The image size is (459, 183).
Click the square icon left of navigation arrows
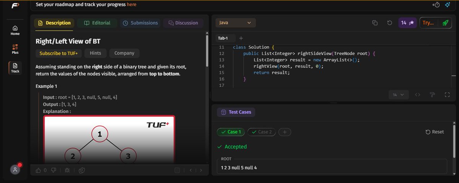coord(177,170)
